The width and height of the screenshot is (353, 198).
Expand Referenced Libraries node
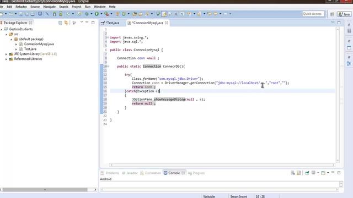[6, 59]
